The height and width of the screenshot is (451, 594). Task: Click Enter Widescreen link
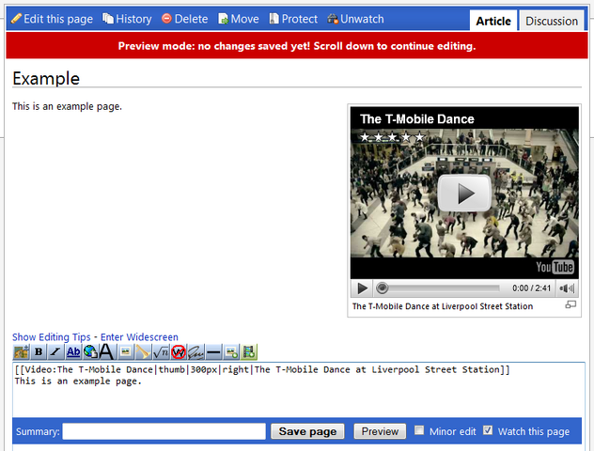[x=139, y=337]
